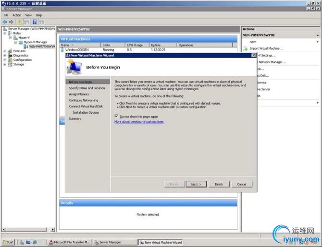This screenshot has width=322, height=247.
Task: Click the second Quick Launch icon on the taskbar
Action: [x=28, y=242]
